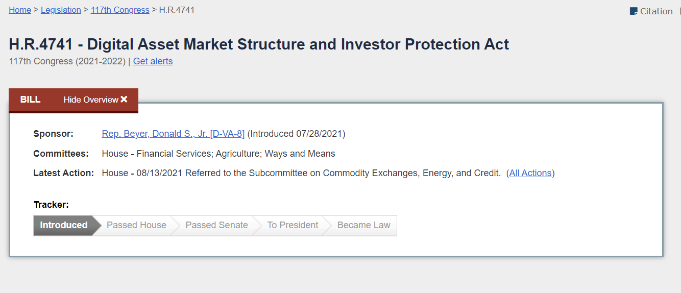Viewport: 681px width, 293px height.
Task: Click the Introduced tracker stage
Action: click(64, 225)
